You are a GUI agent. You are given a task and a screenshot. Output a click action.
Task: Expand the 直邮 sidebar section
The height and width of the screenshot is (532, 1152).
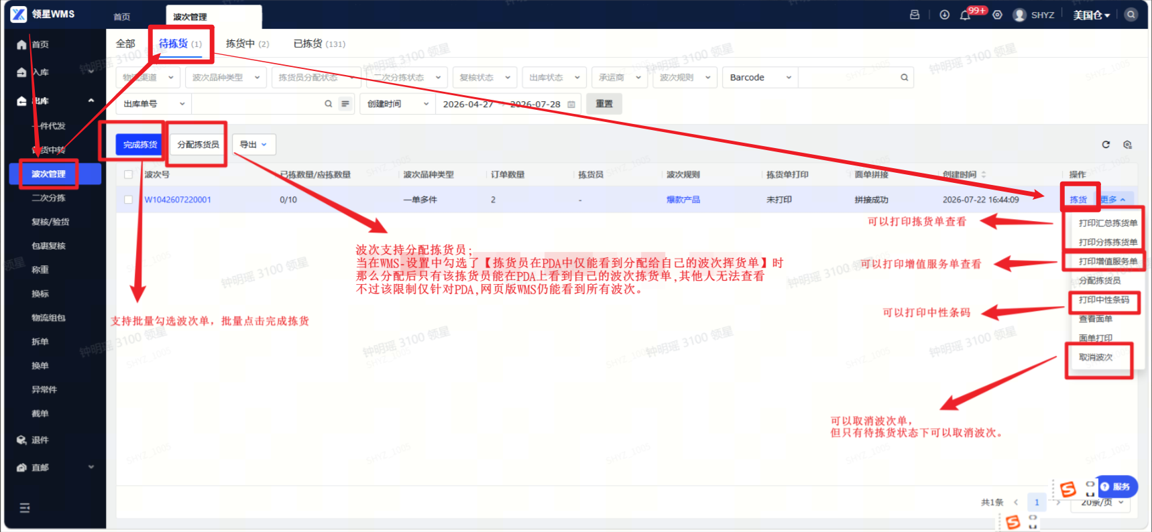(91, 468)
